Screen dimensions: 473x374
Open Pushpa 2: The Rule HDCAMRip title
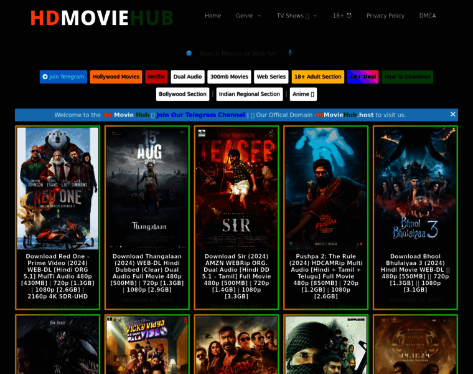(x=325, y=276)
